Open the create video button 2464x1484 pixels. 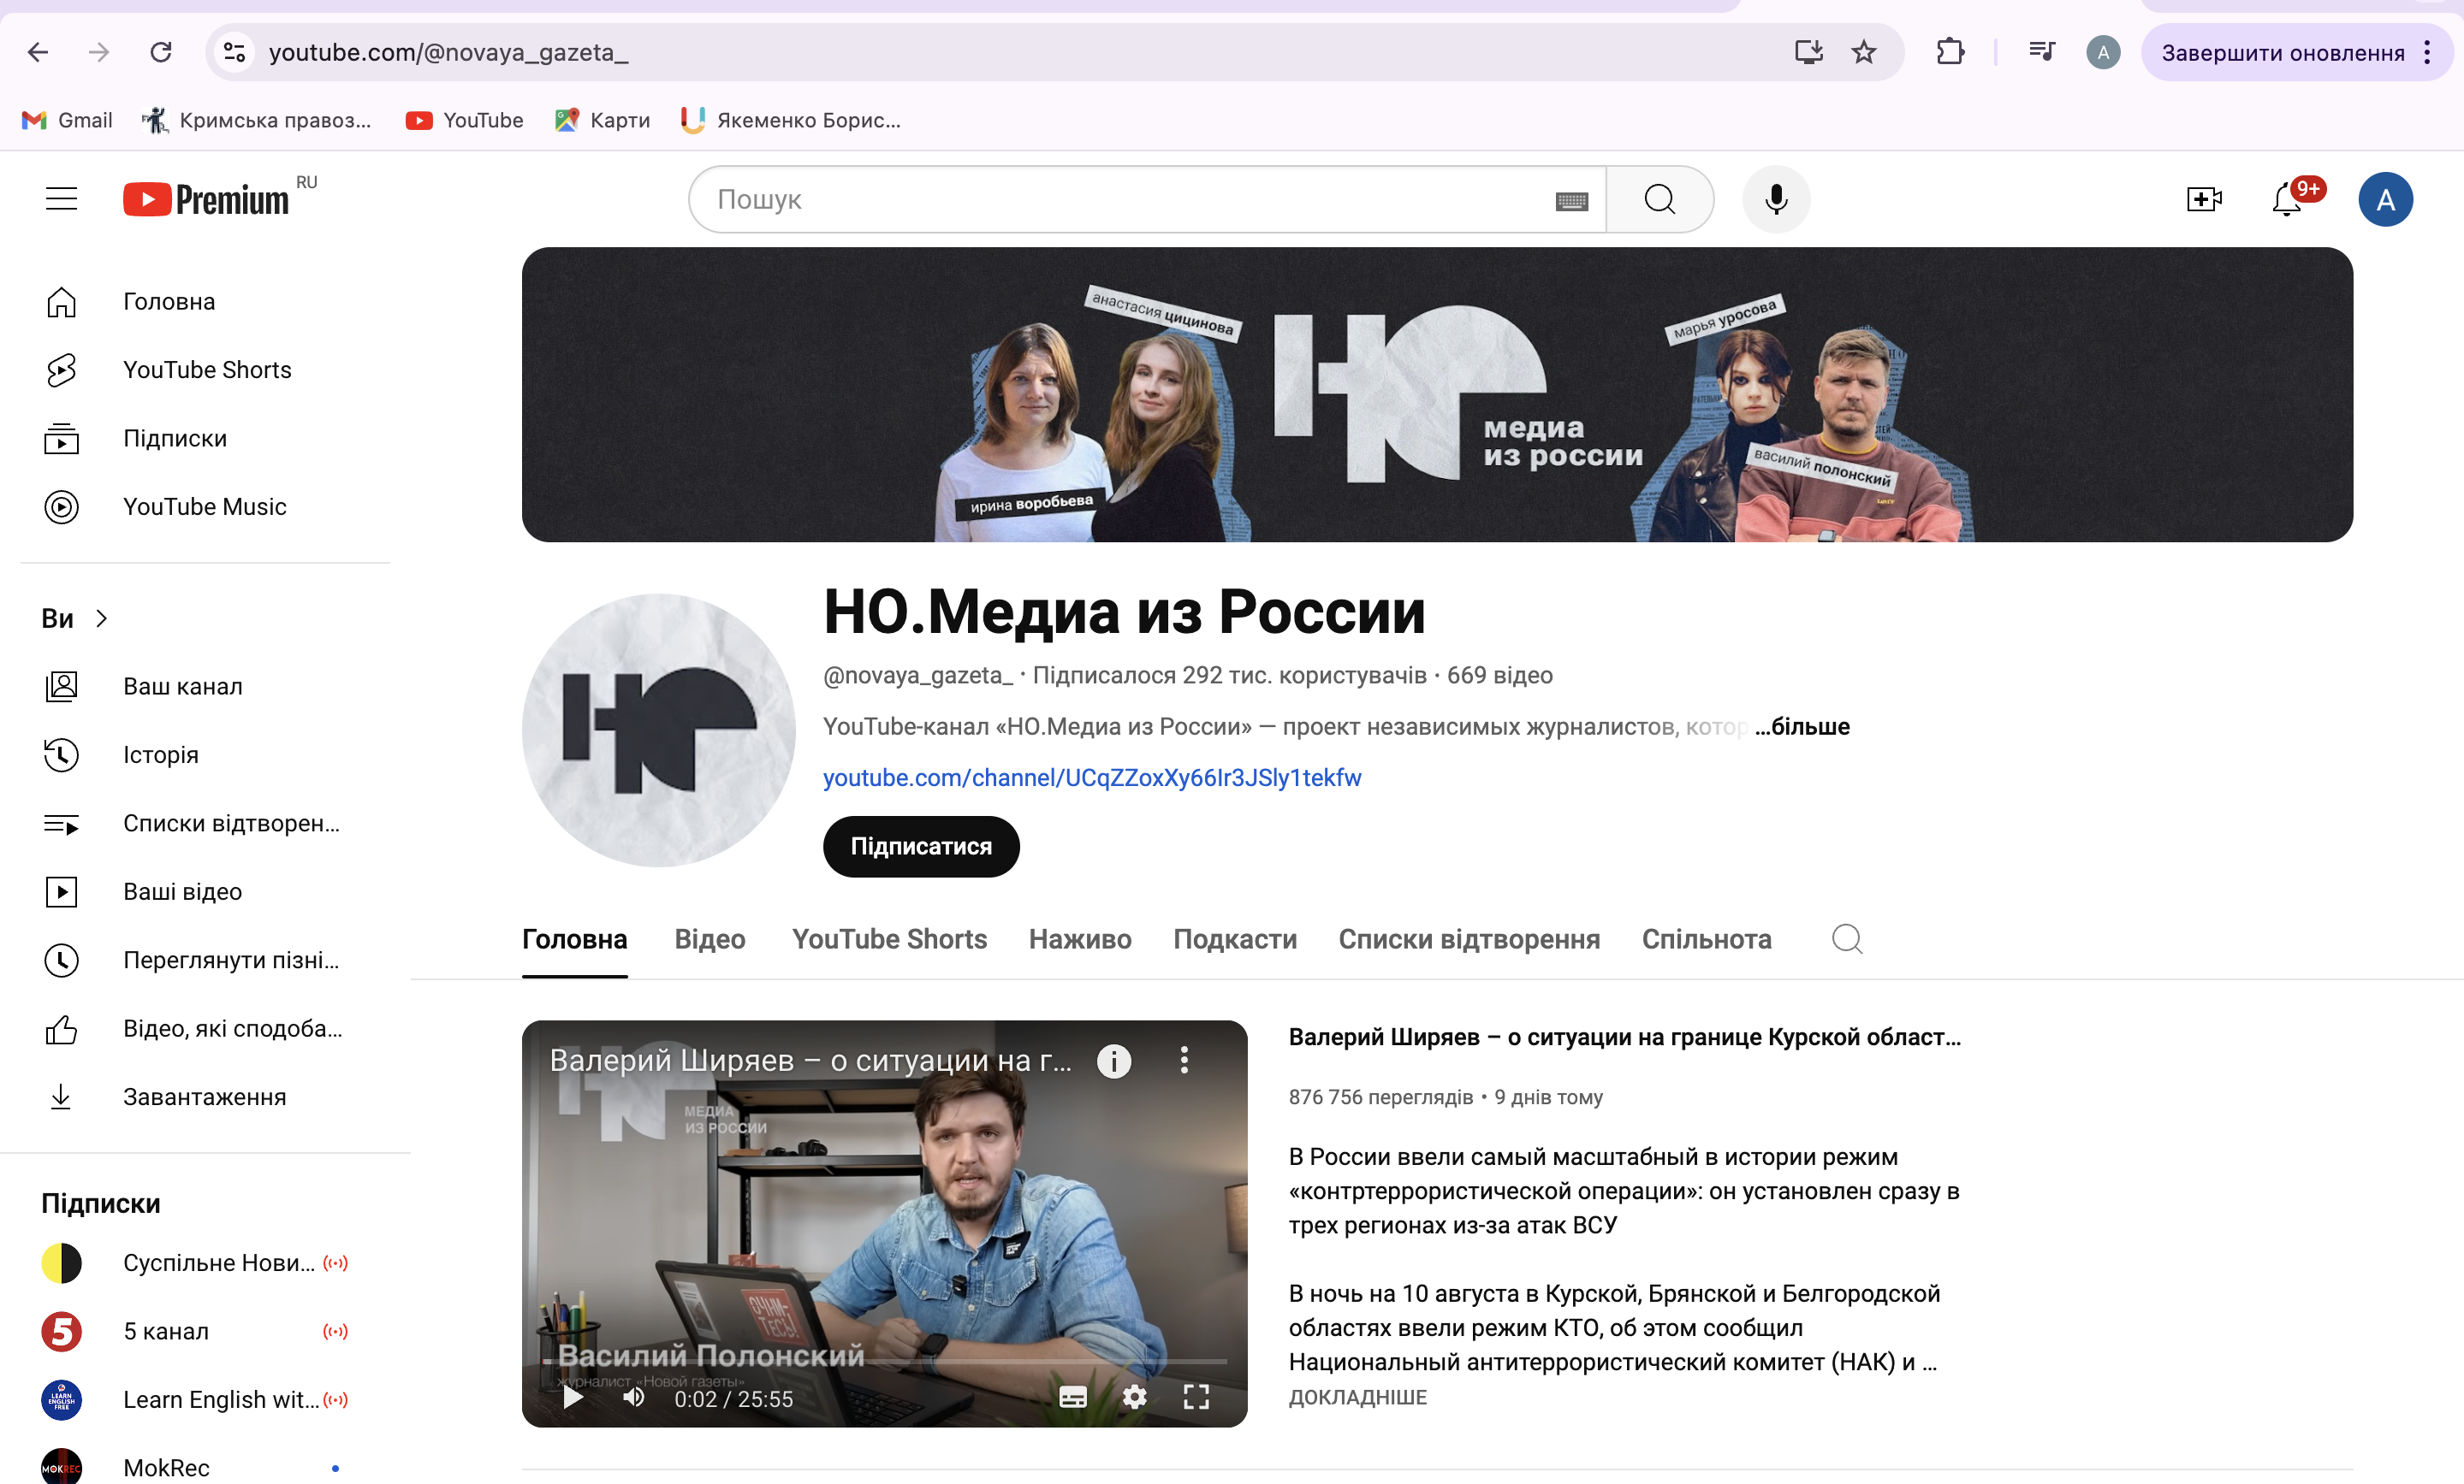tap(2204, 199)
